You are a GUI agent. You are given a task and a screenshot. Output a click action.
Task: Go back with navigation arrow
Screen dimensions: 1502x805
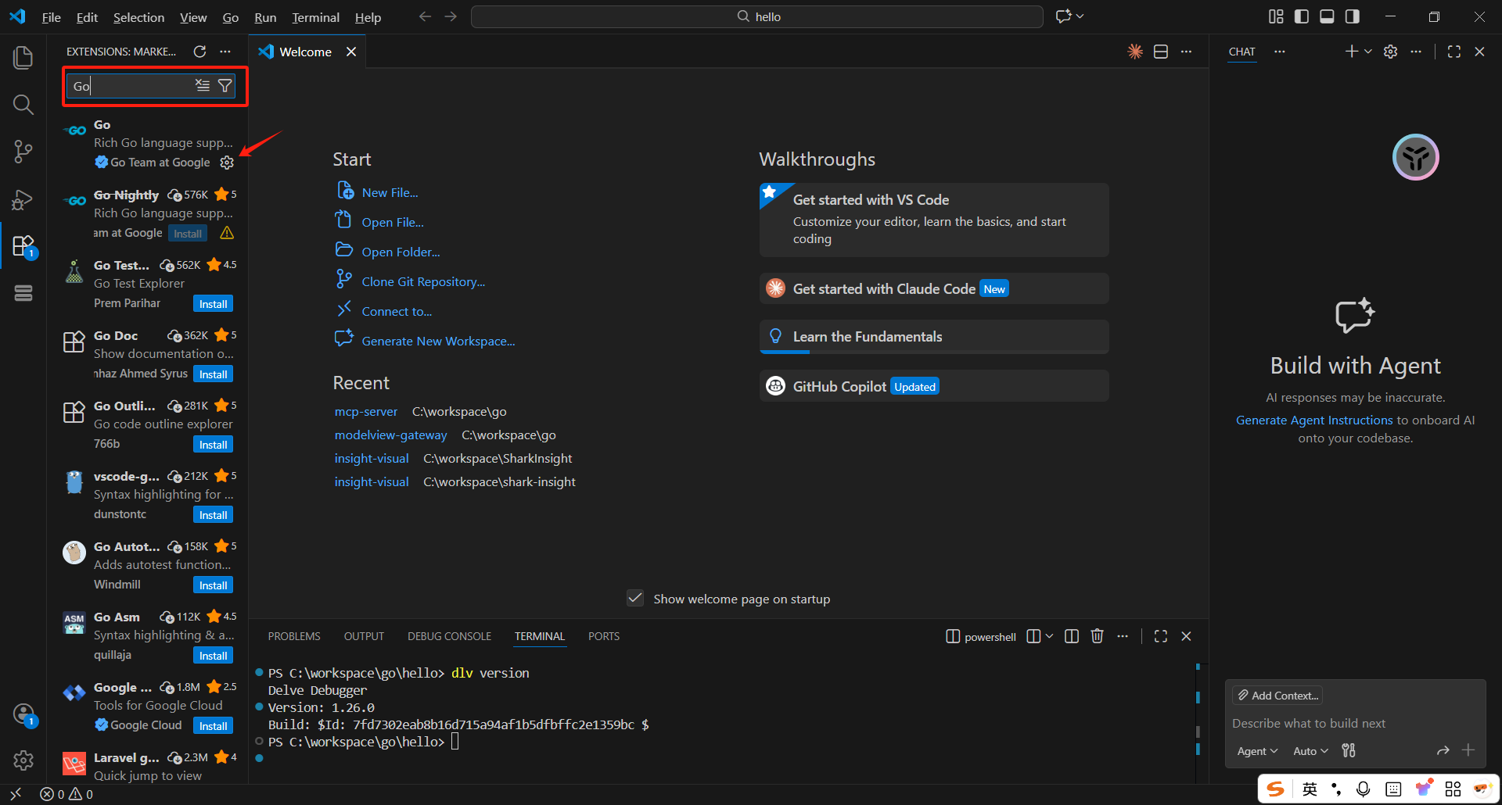click(425, 16)
